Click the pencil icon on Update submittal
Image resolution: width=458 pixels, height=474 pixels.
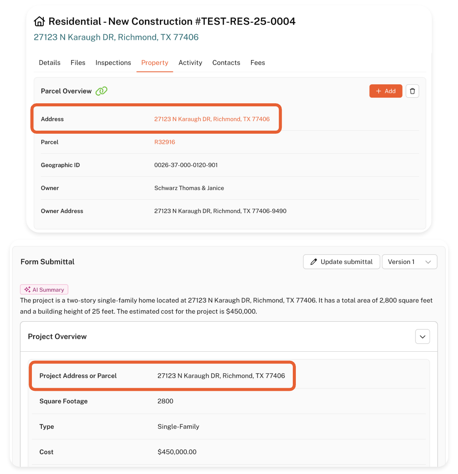pyautogui.click(x=314, y=262)
